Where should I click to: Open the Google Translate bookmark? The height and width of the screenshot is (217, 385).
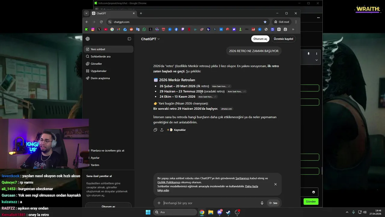coord(138,29)
